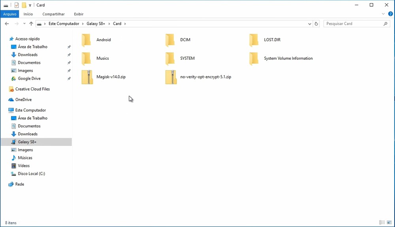Viewport: 395px width, 227px height.
Task: Open Disco Local (C:) drive
Action: pyautogui.click(x=28, y=174)
